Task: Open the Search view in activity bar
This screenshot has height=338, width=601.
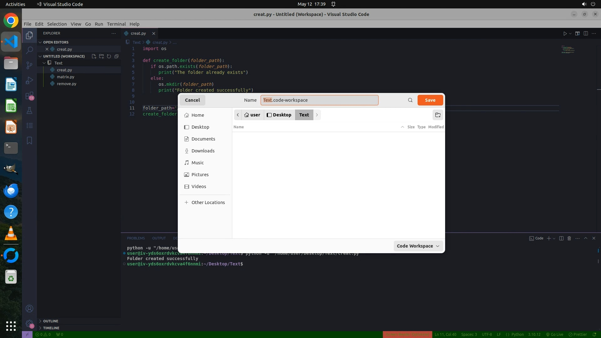Action: [x=29, y=50]
